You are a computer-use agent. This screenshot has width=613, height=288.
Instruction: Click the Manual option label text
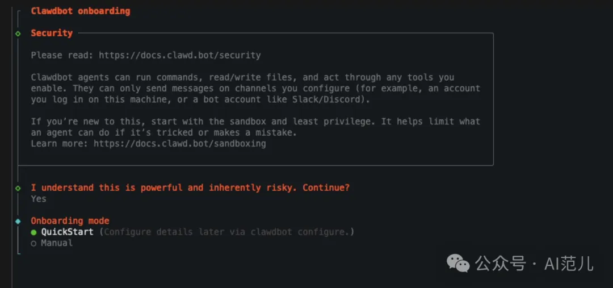click(x=57, y=243)
